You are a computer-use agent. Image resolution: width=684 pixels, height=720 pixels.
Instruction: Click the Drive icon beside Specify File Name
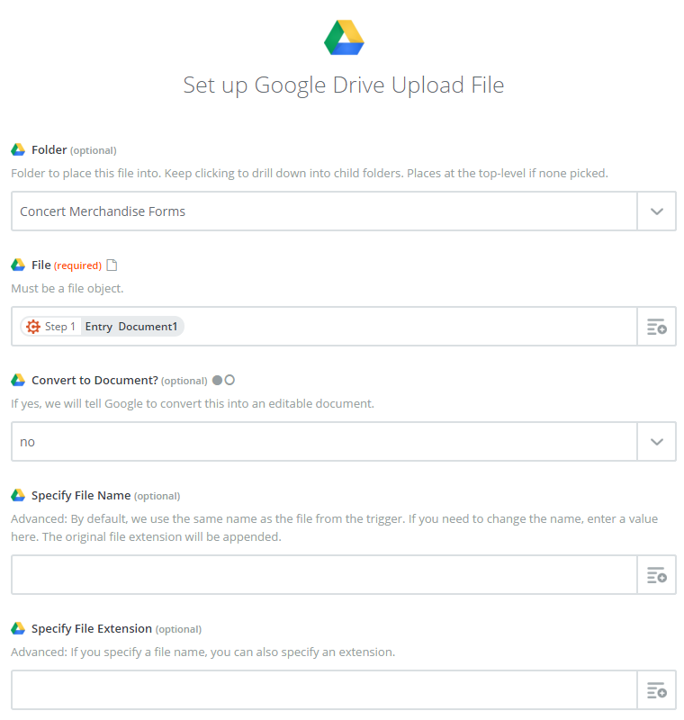tap(18, 496)
